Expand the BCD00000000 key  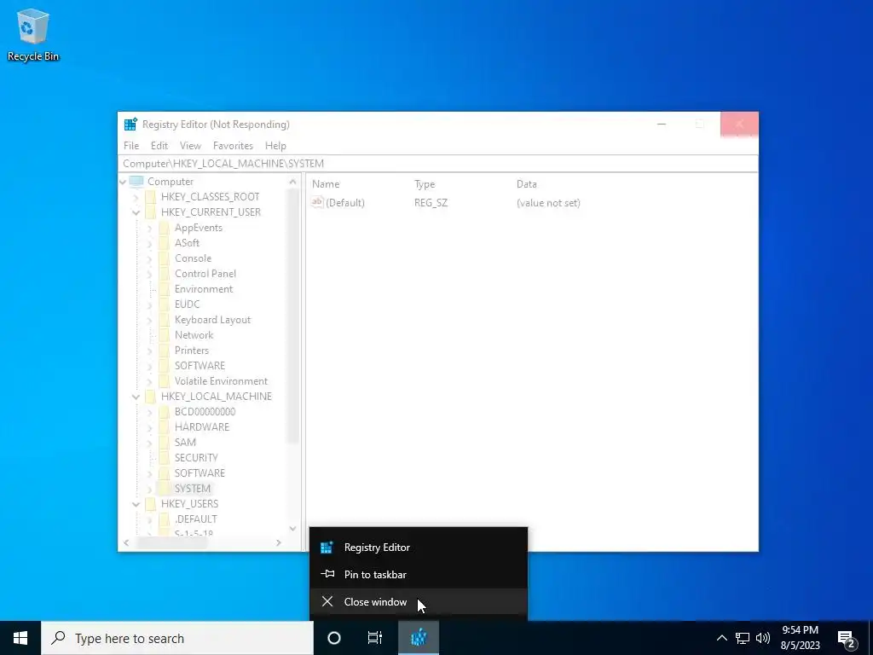pos(149,412)
